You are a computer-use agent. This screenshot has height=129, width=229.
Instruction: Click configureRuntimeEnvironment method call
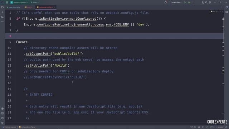click(63, 24)
